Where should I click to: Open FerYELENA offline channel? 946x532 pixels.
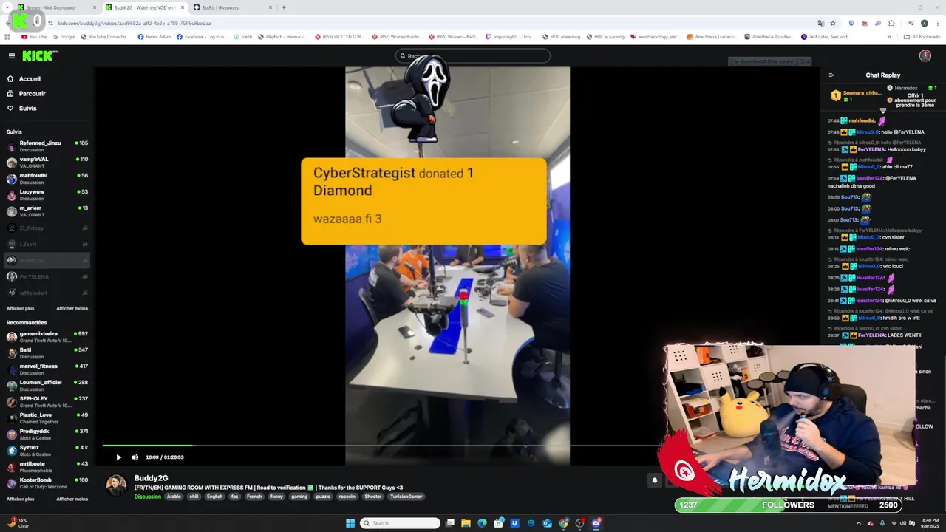(47, 276)
